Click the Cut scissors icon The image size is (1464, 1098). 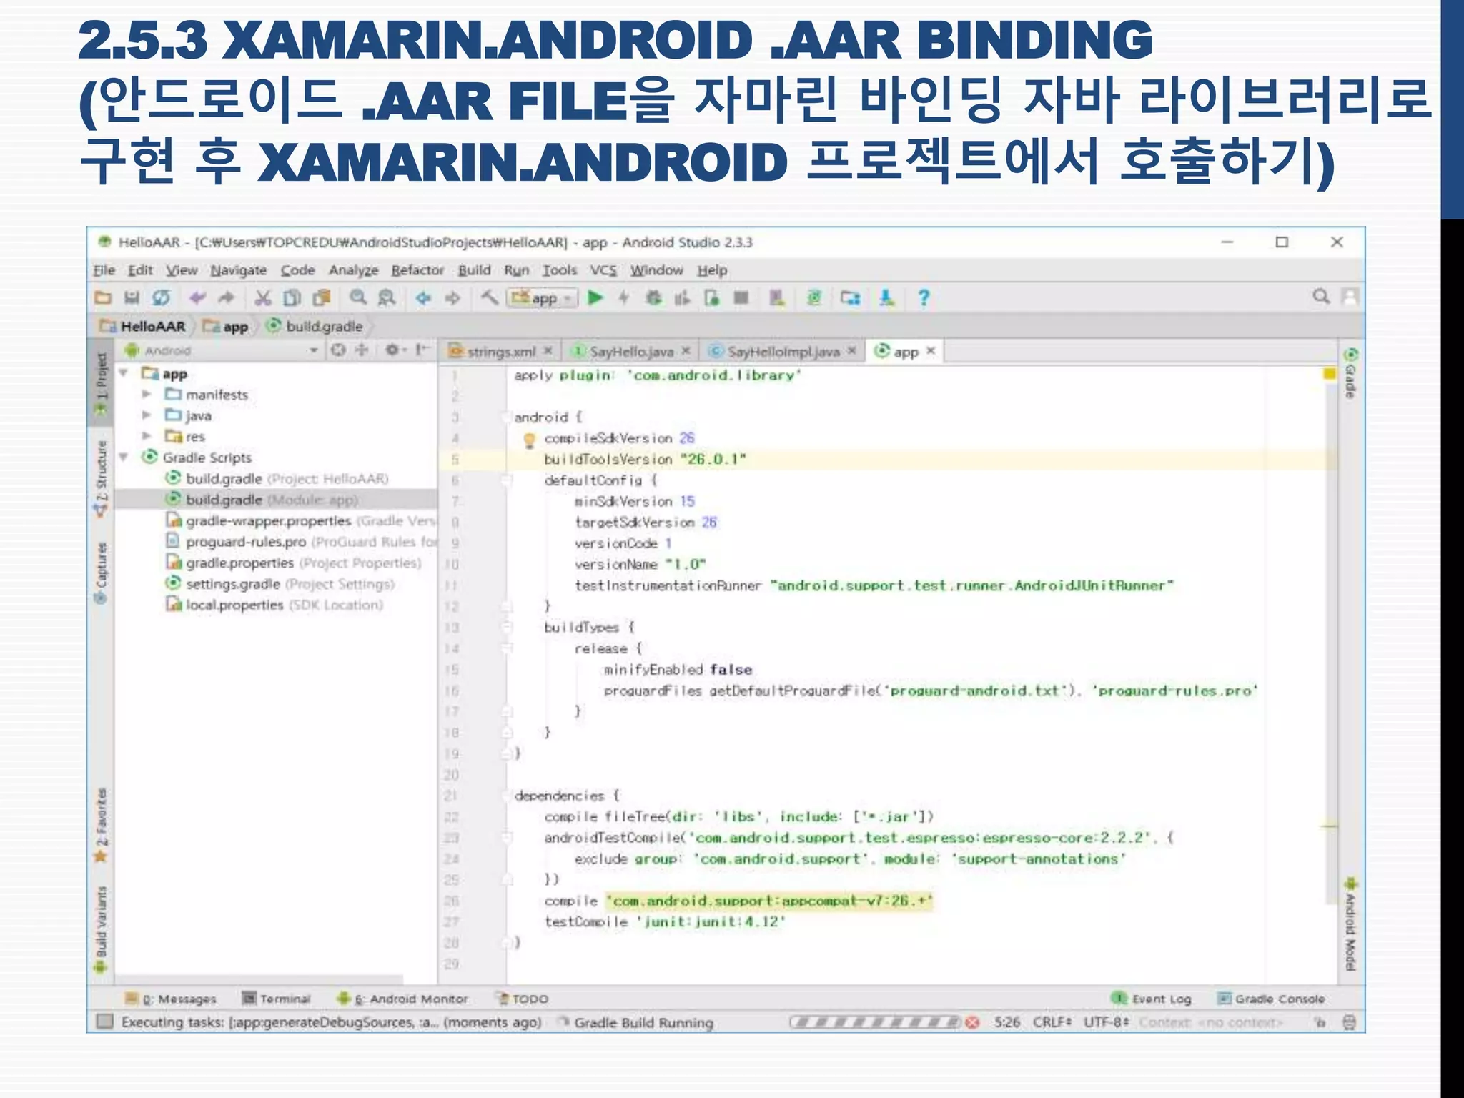coord(263,298)
